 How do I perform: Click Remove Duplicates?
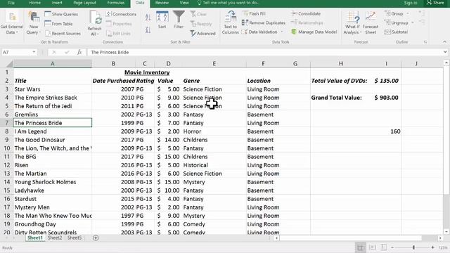[264, 22]
